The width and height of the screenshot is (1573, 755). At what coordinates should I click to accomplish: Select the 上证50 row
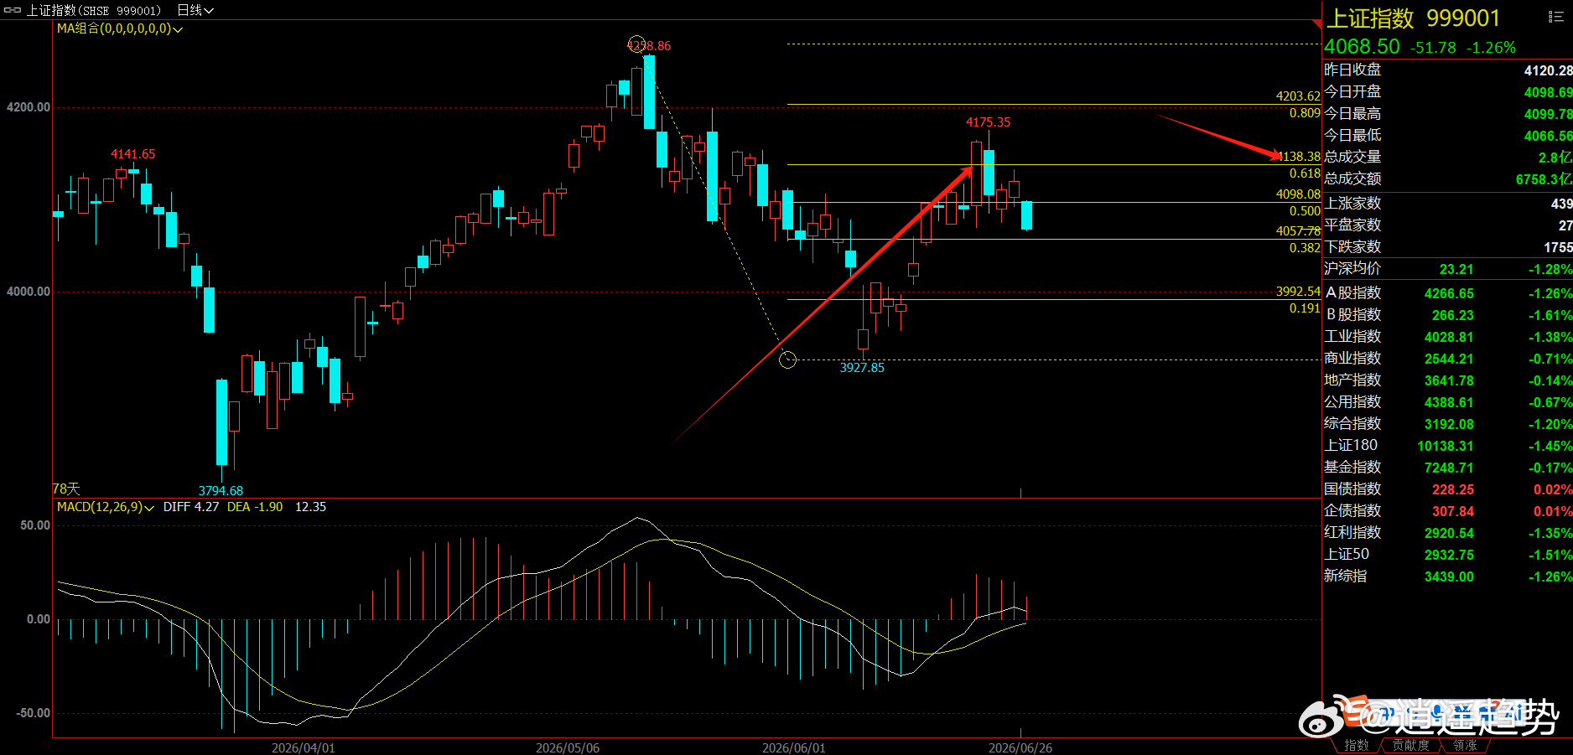[x=1448, y=555]
